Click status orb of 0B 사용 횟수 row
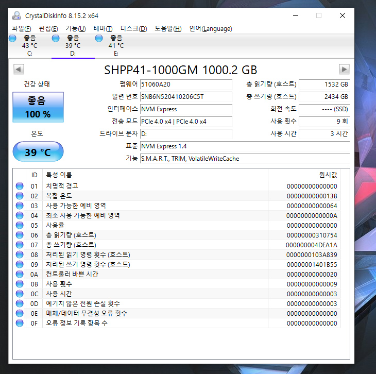This screenshot has height=374, width=376. pos(20,284)
